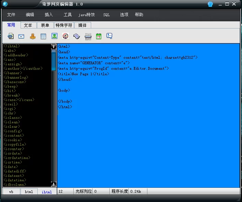Image resolution: width=242 pixels, height=202 pixels.
Task: Select the <iasc> tag in list
Action: 10,59
